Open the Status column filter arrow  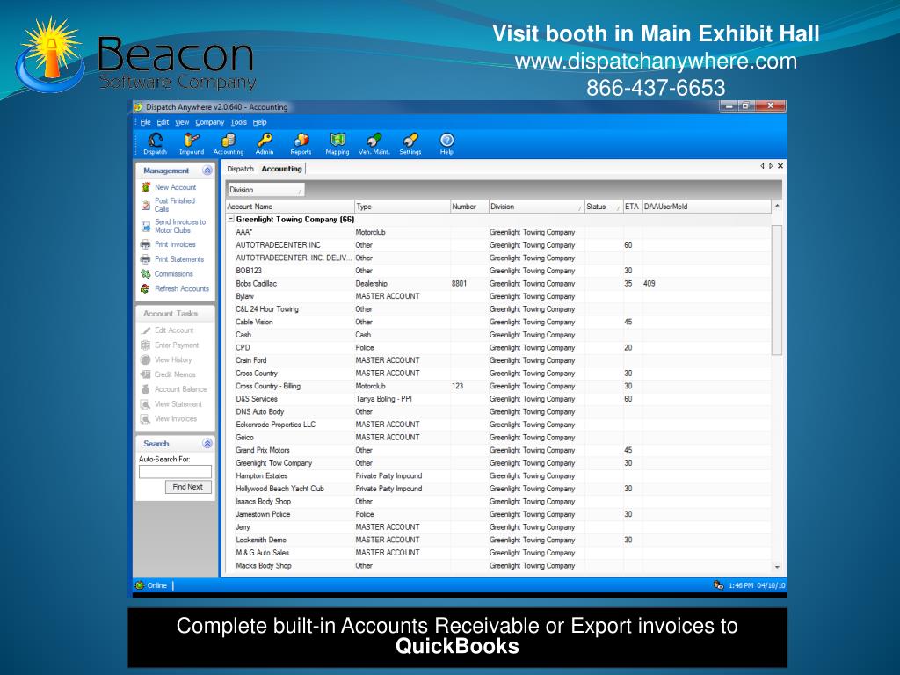(618, 207)
